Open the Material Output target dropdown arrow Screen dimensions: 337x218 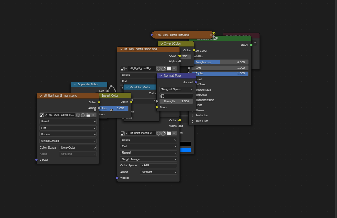click(x=255, y=43)
